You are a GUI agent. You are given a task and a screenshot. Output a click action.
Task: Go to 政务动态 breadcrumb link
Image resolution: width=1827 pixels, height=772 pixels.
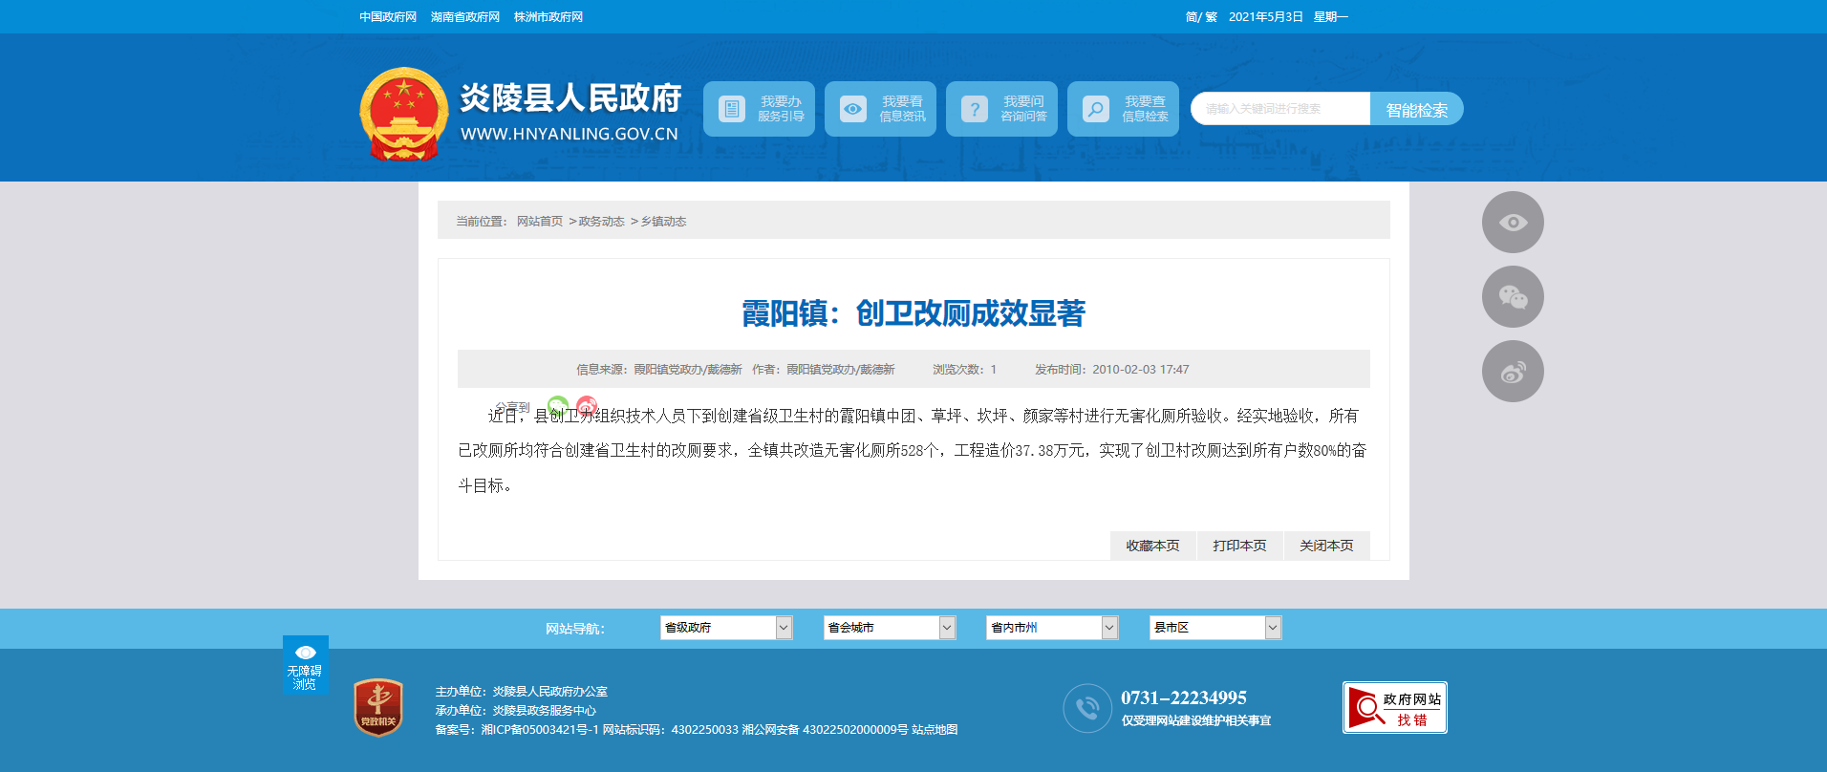[601, 222]
